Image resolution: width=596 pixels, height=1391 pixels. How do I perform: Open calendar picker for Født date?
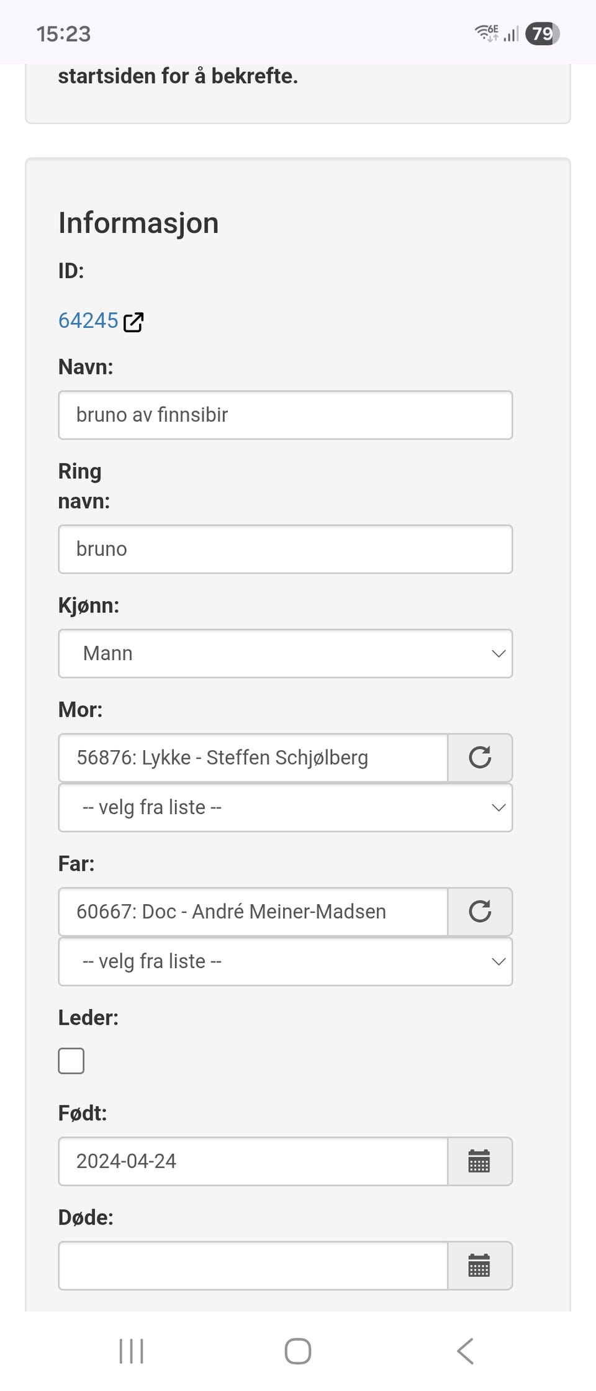[479, 1161]
